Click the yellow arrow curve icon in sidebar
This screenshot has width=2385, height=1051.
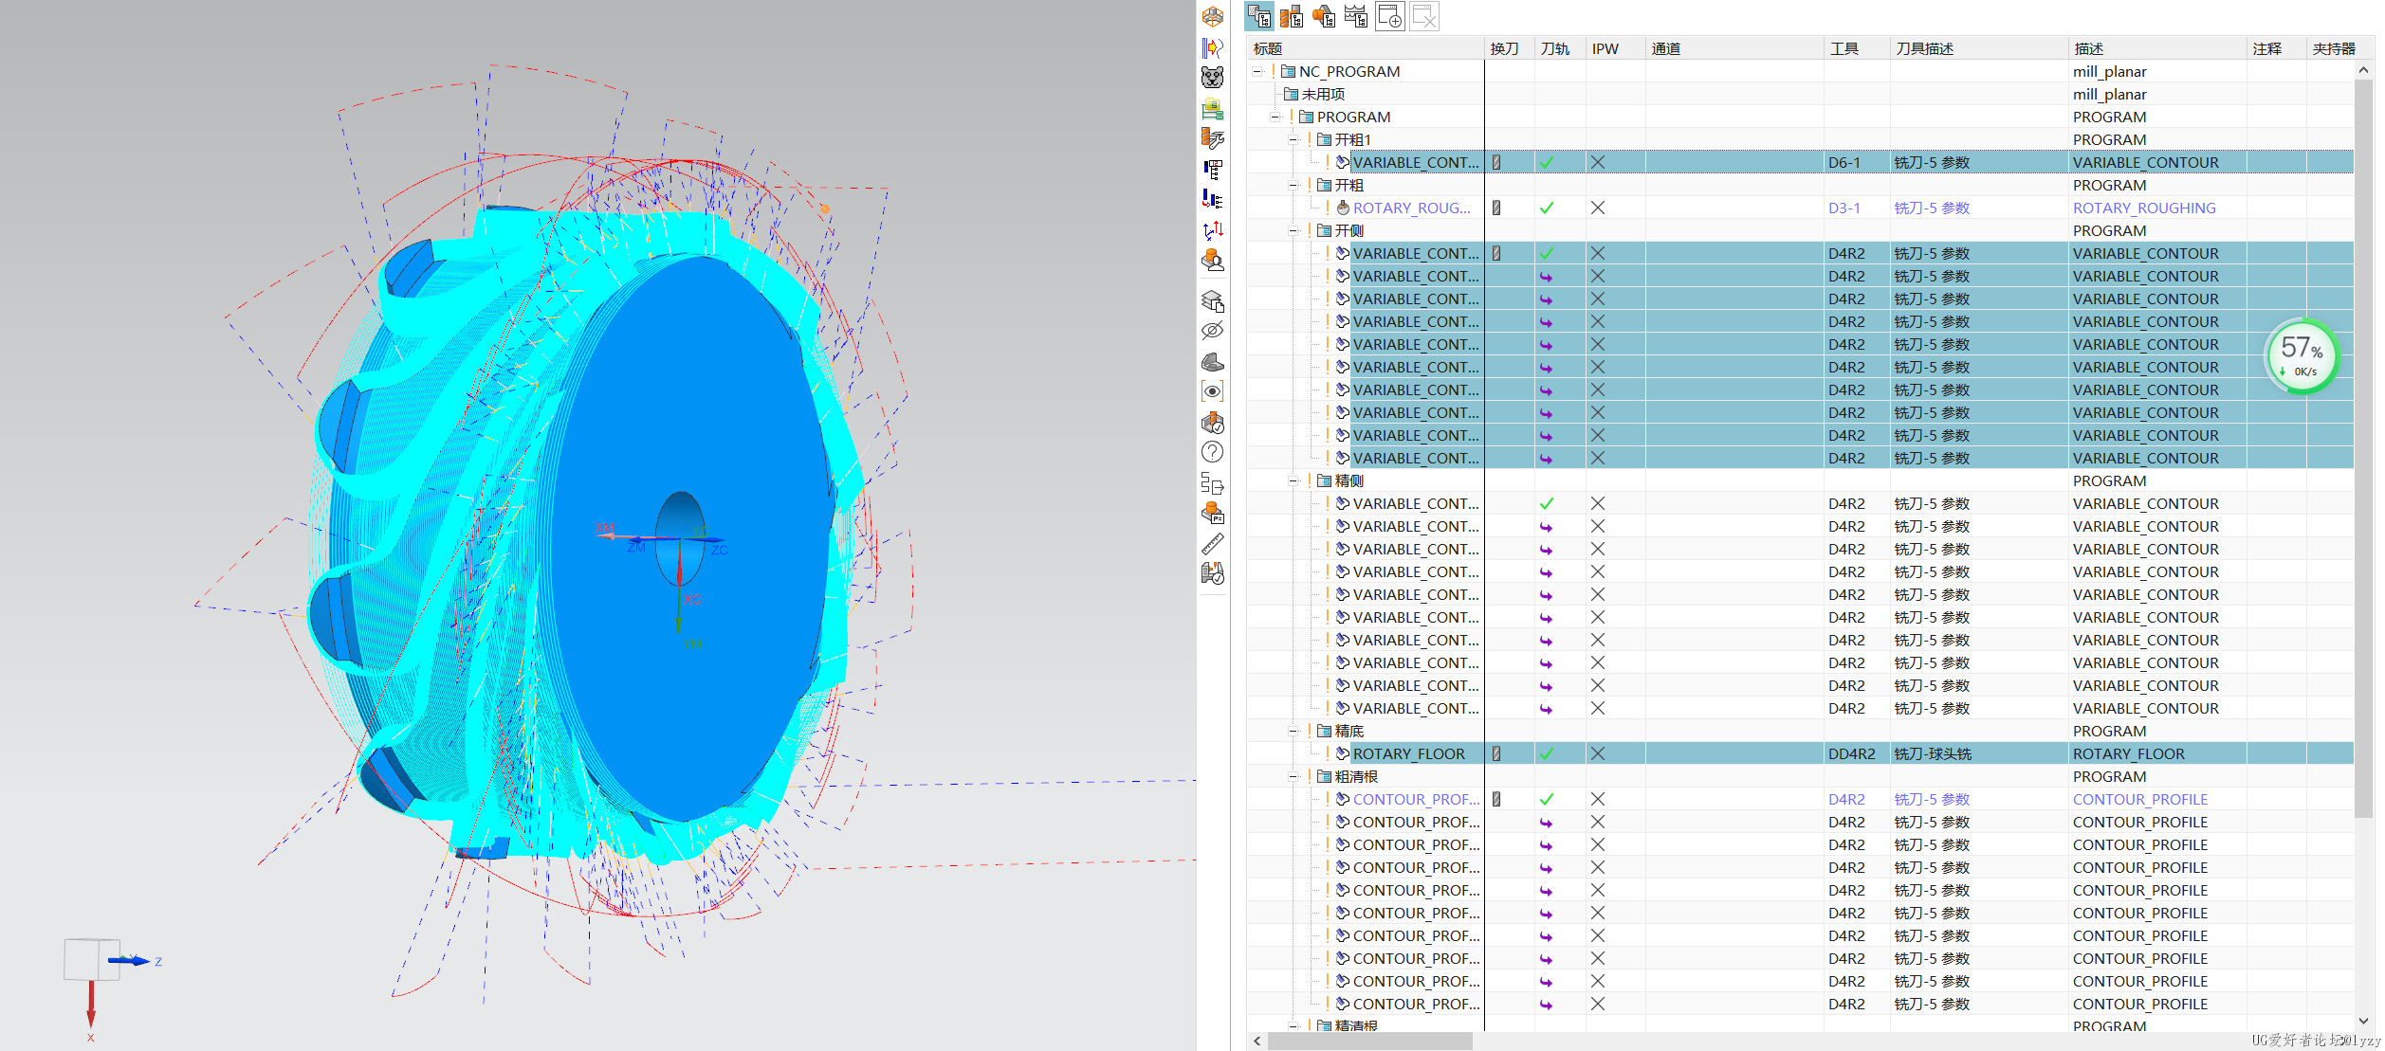pos(1213,47)
